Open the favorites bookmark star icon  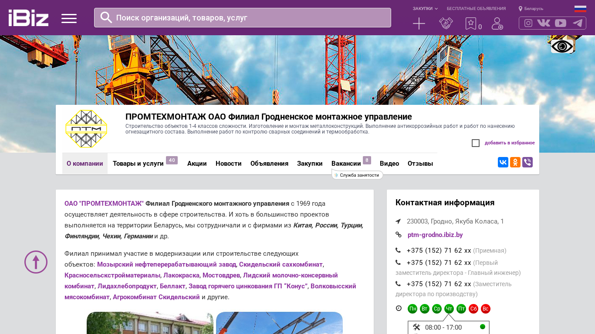[471, 23]
